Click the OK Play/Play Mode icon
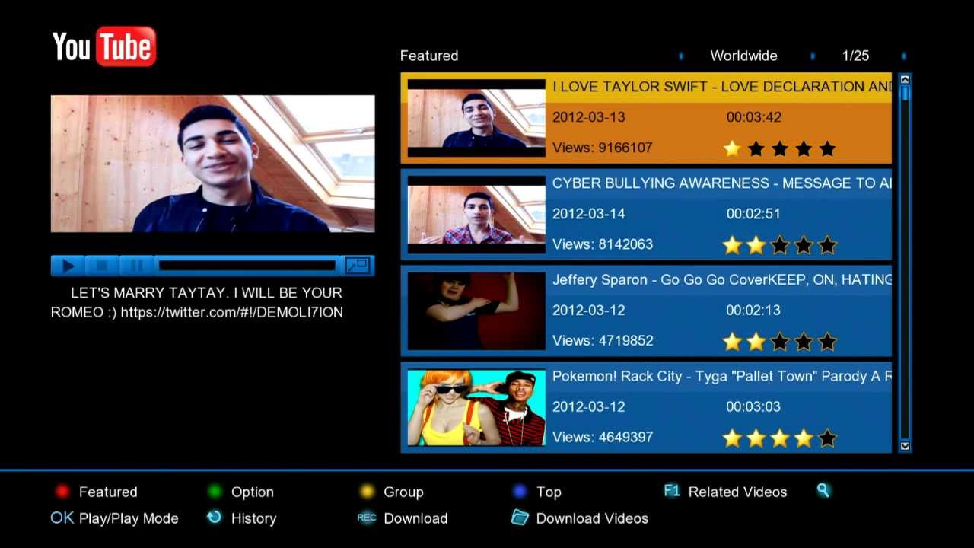Image resolution: width=974 pixels, height=548 pixels. pyautogui.click(x=62, y=518)
